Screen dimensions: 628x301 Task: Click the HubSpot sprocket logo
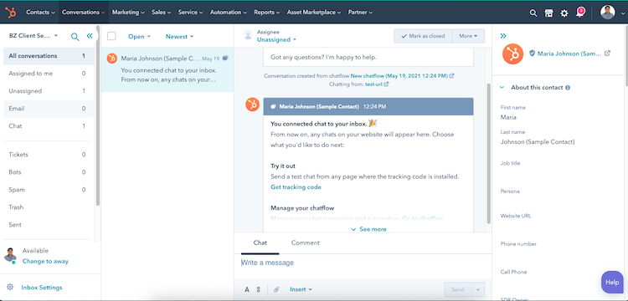point(11,13)
